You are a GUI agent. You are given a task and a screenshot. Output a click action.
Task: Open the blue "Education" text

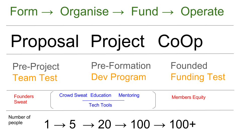(101, 95)
